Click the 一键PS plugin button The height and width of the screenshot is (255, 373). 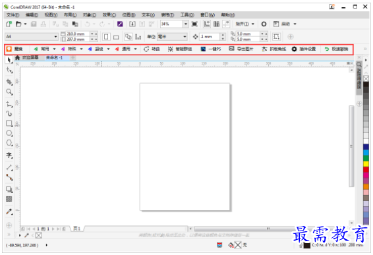pos(211,49)
